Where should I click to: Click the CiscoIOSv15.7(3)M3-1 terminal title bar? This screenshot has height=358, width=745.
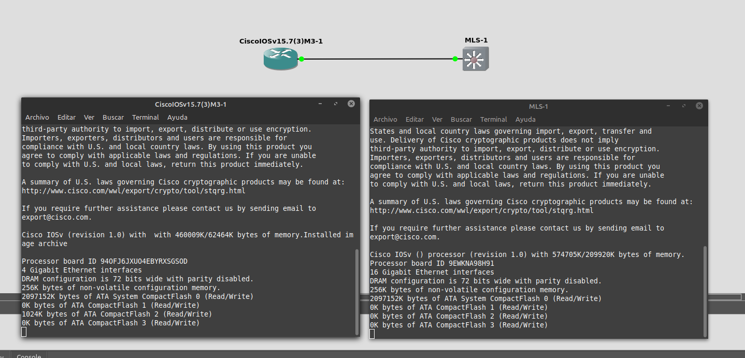coord(191,104)
